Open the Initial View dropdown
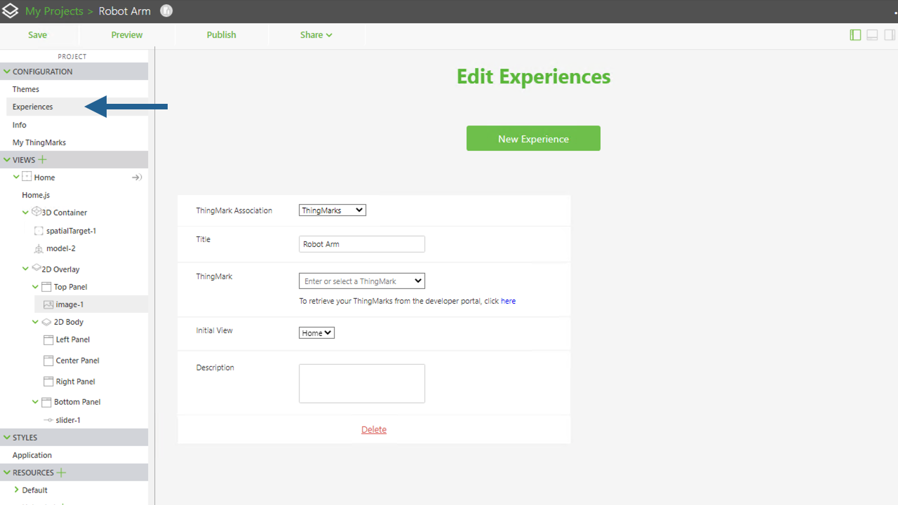This screenshot has height=505, width=898. 316,333
